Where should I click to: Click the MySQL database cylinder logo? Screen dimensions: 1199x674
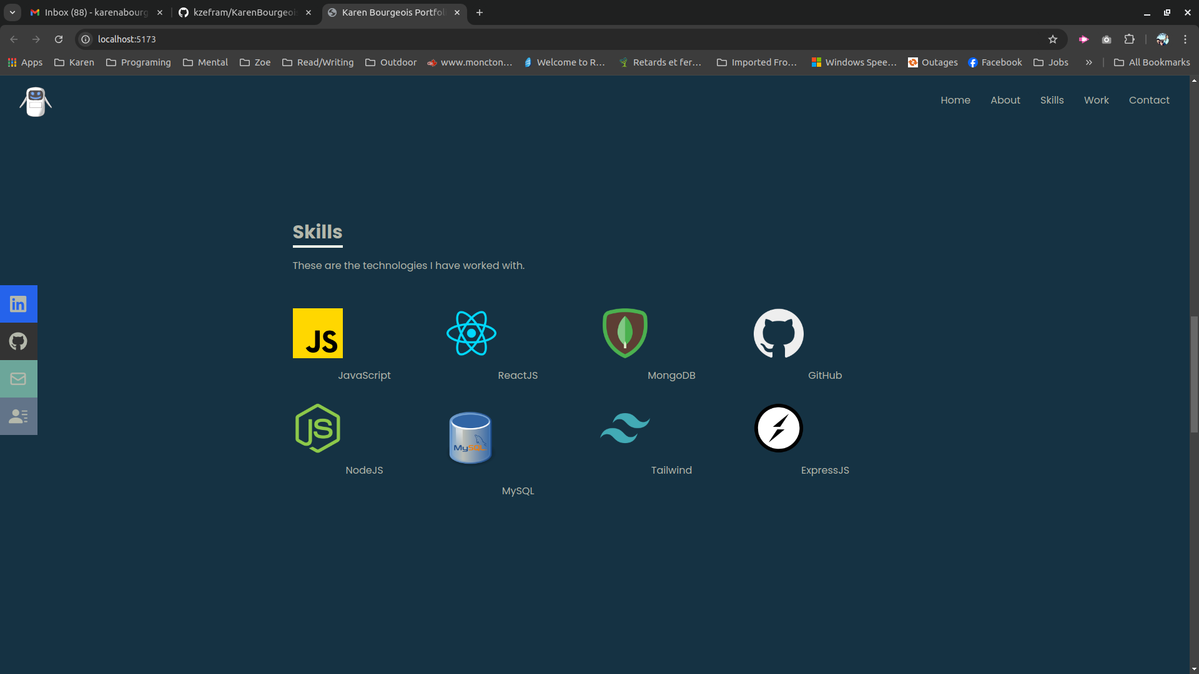(471, 438)
